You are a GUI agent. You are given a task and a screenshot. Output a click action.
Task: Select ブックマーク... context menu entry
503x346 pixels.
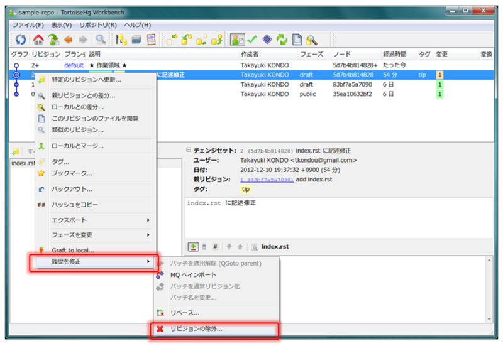[x=96, y=173]
